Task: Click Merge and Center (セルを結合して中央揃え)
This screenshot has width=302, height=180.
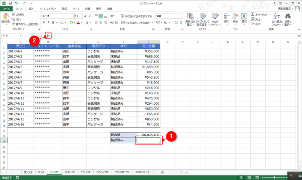Action: (136, 23)
